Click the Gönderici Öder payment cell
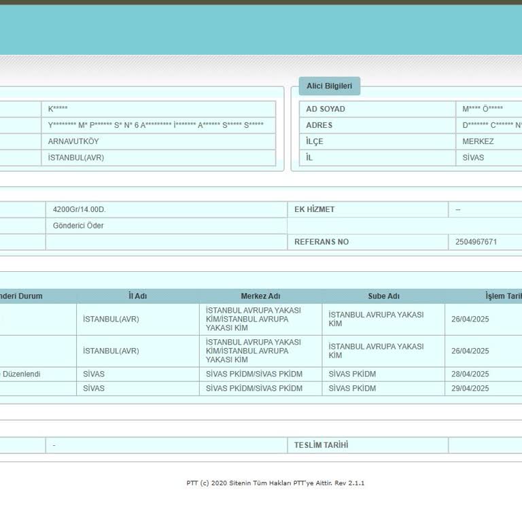Screen dimensions: 522x522 click(x=78, y=226)
